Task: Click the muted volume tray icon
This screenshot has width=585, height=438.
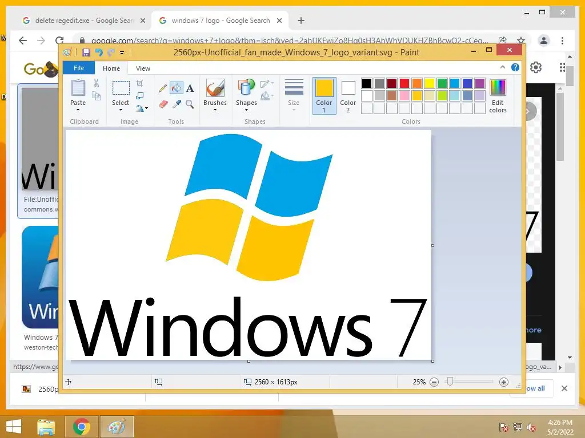Action: point(531,427)
